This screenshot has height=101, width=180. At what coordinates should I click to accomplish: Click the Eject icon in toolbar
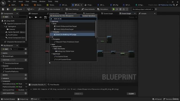(x=124, y=9)
